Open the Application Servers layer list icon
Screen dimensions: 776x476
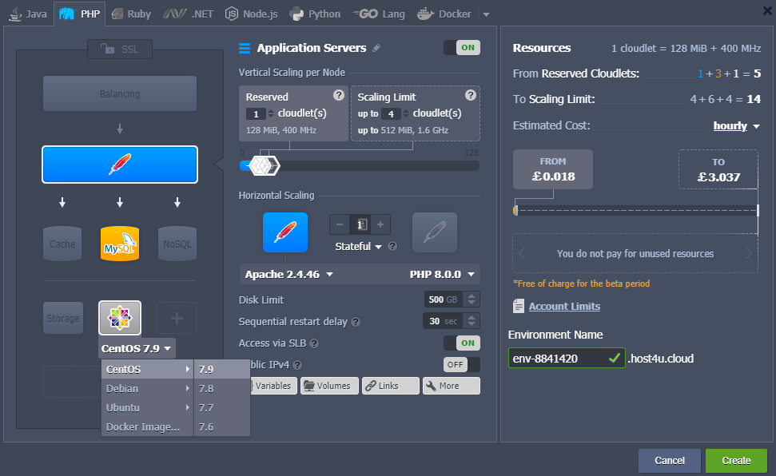pos(245,48)
